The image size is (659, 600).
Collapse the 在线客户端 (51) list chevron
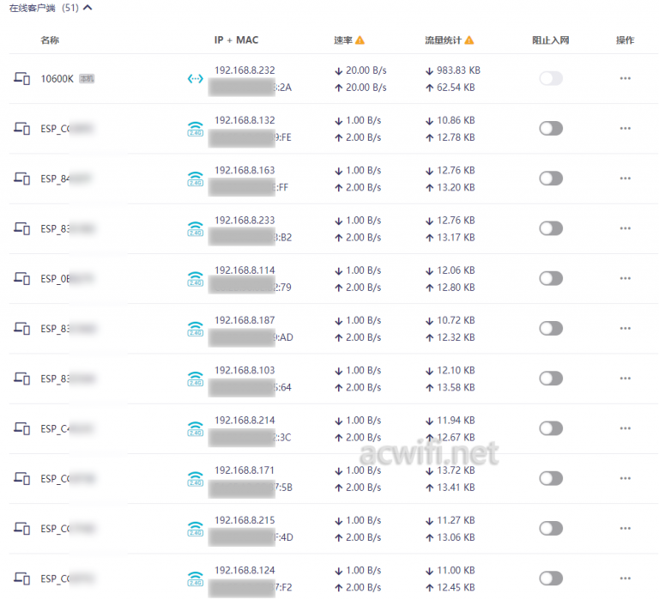point(88,8)
